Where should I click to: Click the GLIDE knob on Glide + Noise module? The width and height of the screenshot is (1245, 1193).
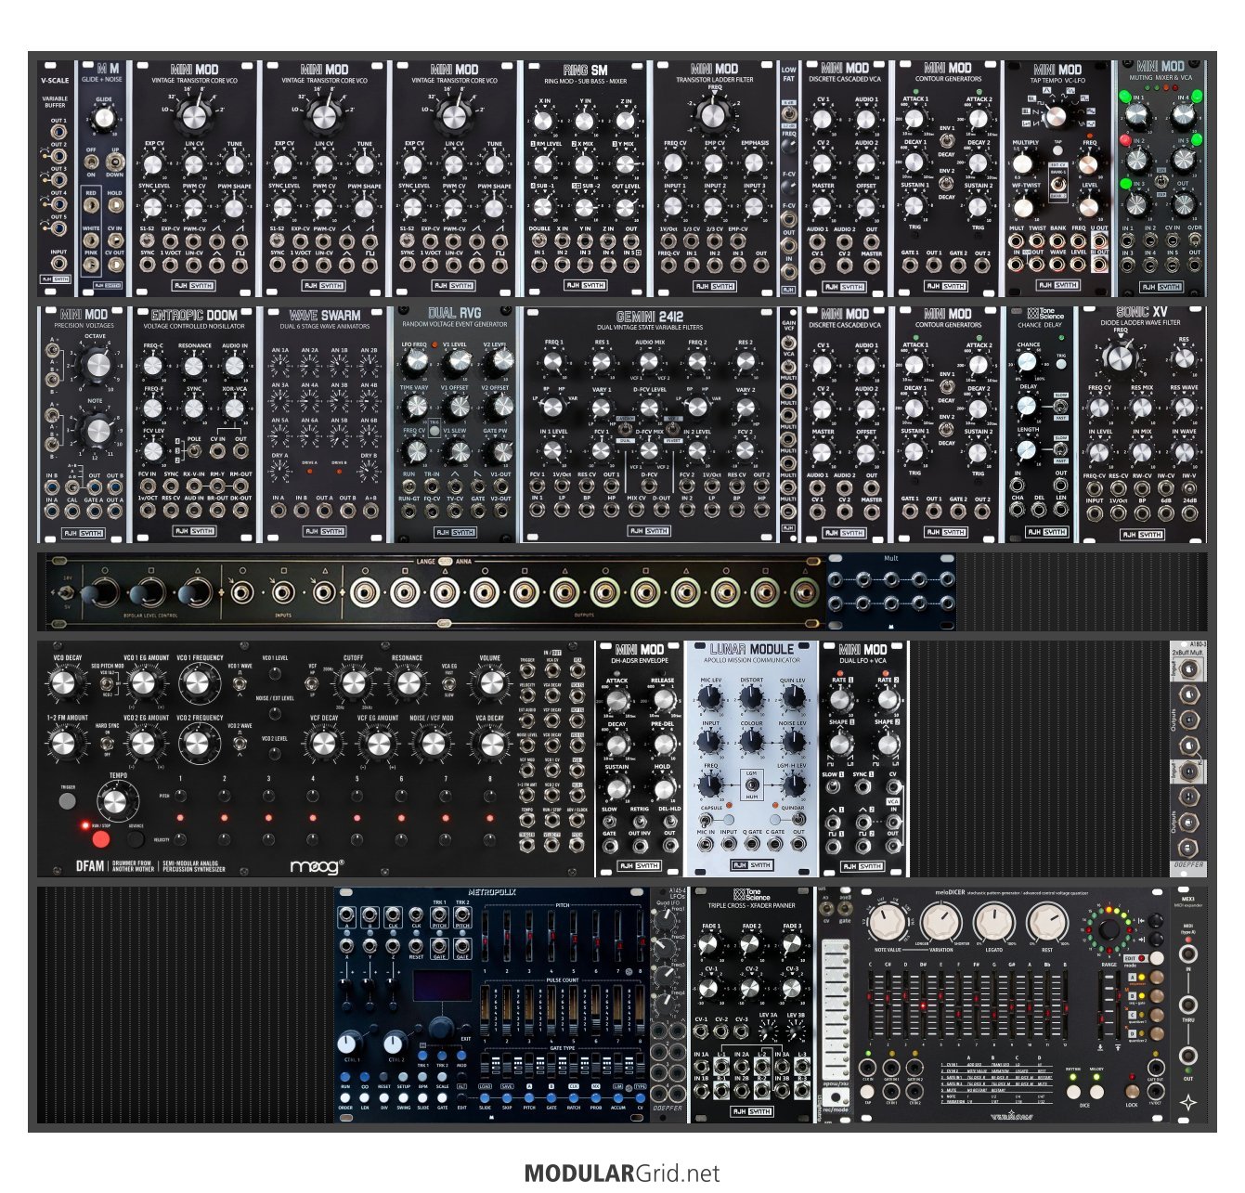(103, 119)
